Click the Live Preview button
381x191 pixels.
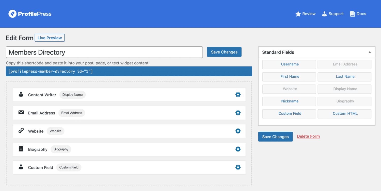pos(50,38)
